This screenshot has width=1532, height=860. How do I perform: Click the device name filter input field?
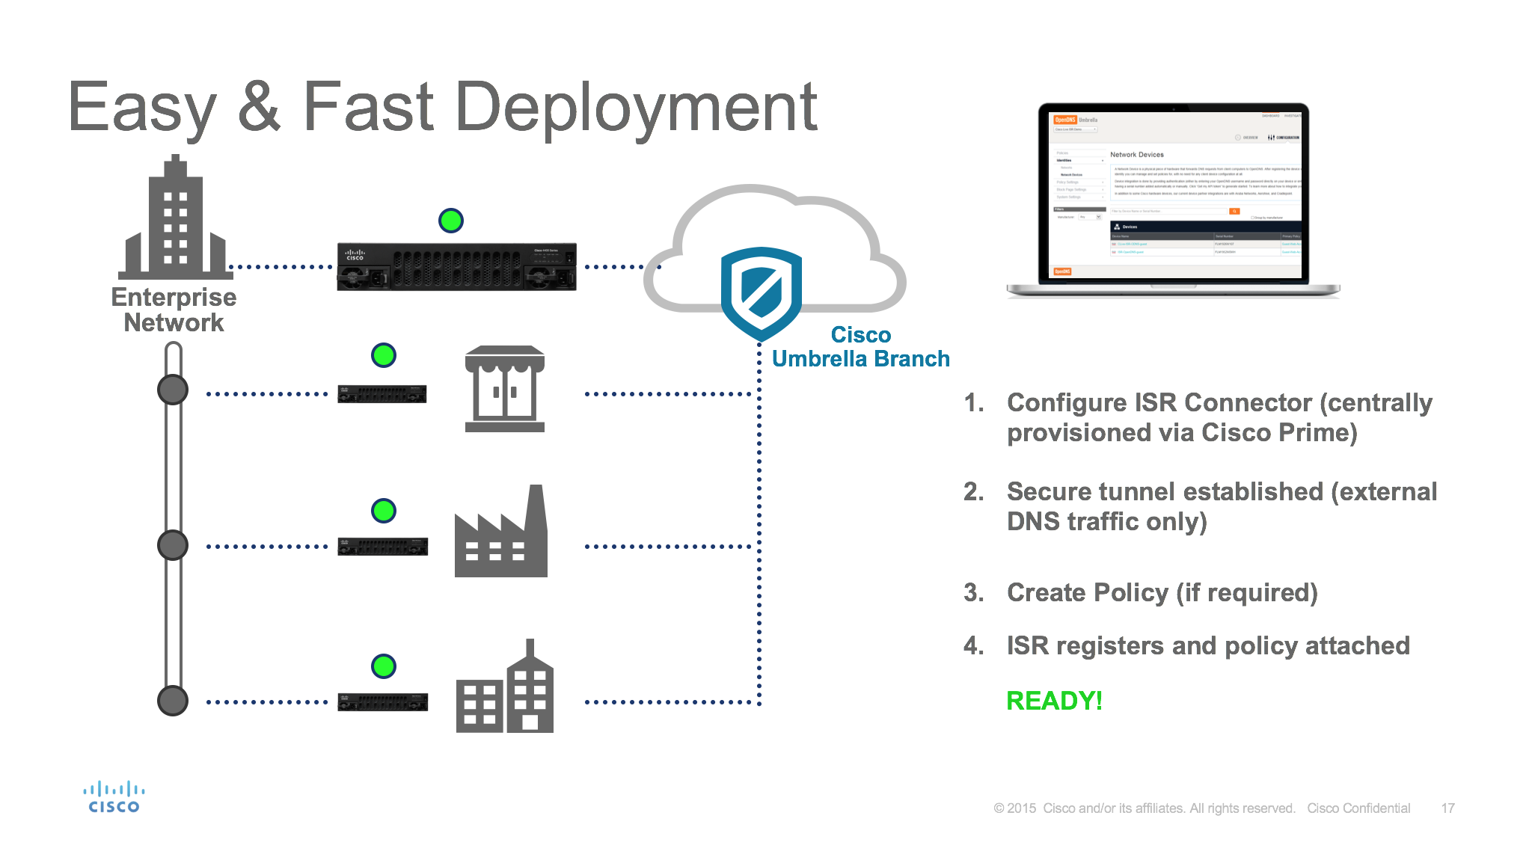1168,211
